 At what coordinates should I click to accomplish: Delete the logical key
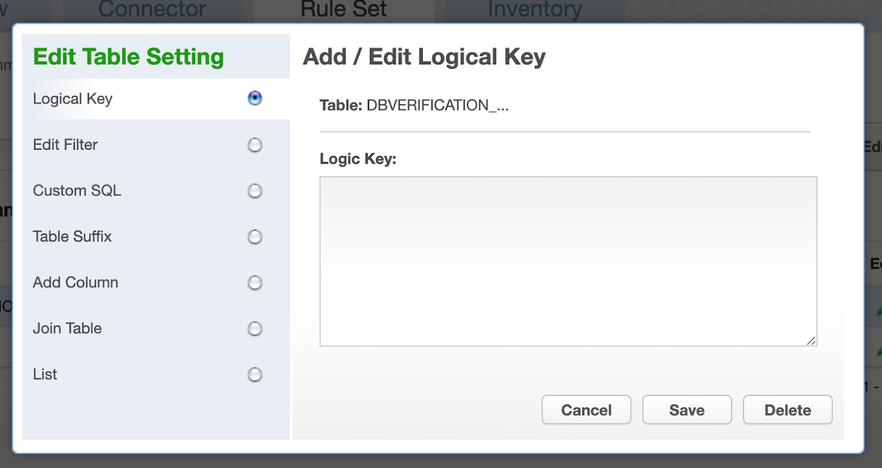(788, 410)
